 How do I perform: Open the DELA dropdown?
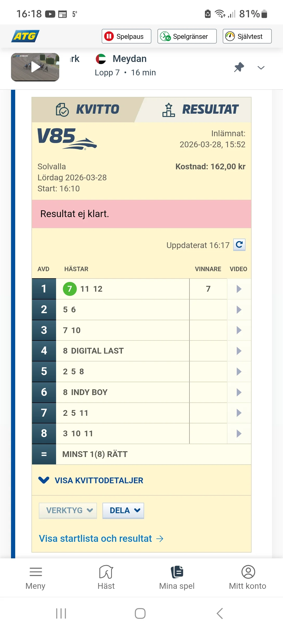click(123, 510)
